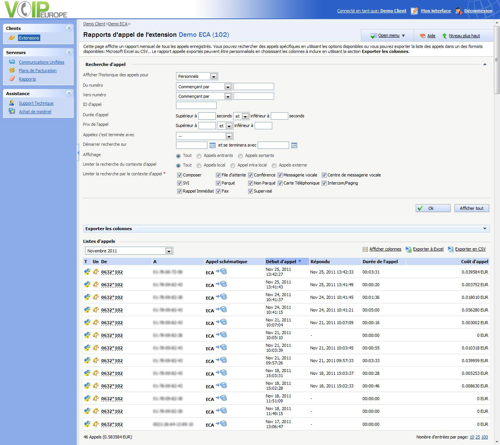The image size is (500, 445).
Task: Click the ID d'appel input field
Action: (x=196, y=105)
